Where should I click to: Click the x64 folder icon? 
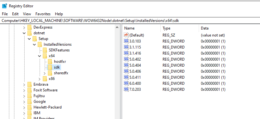tap(45, 56)
